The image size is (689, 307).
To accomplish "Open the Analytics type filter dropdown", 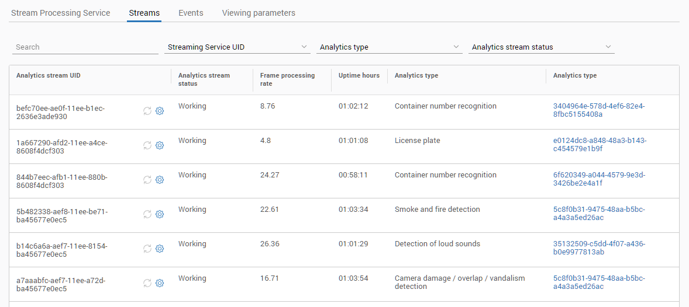I will click(x=389, y=47).
